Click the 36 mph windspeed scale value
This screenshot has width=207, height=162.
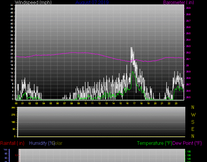[x=12, y=31]
